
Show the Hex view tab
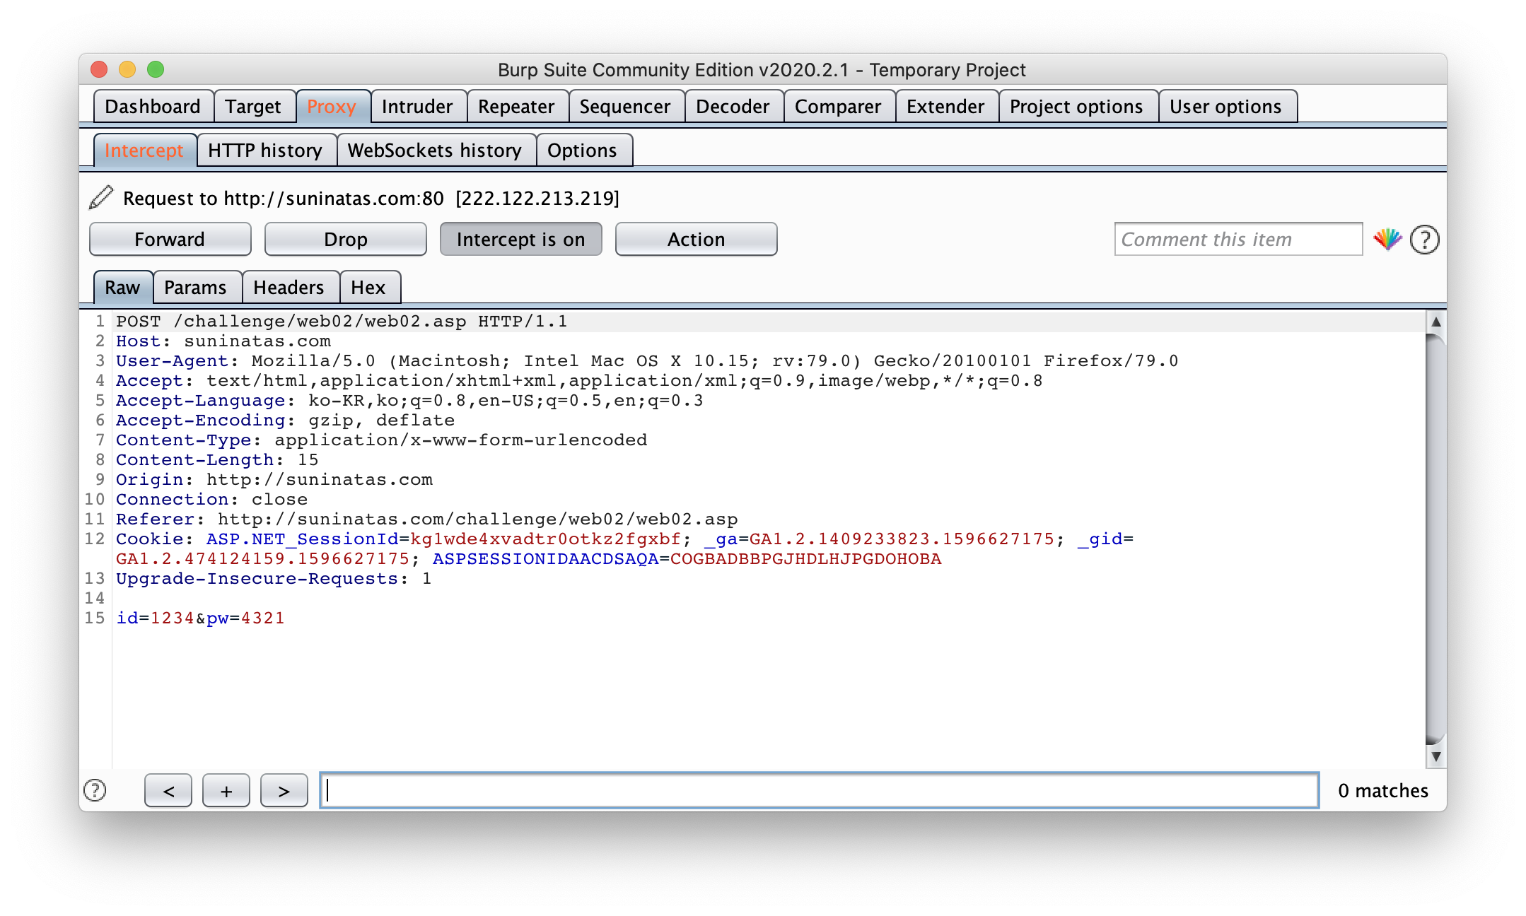[x=368, y=288]
